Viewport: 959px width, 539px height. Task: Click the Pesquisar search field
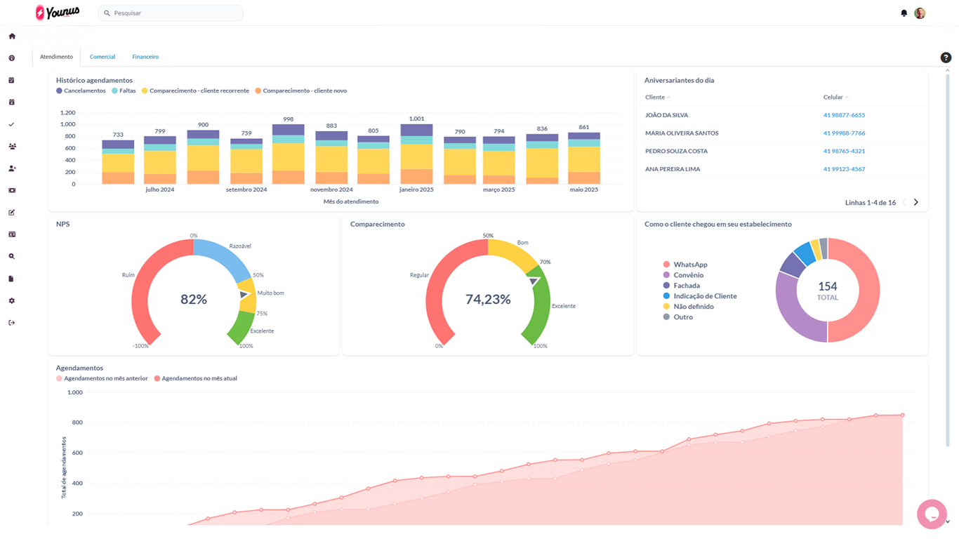tap(176, 13)
